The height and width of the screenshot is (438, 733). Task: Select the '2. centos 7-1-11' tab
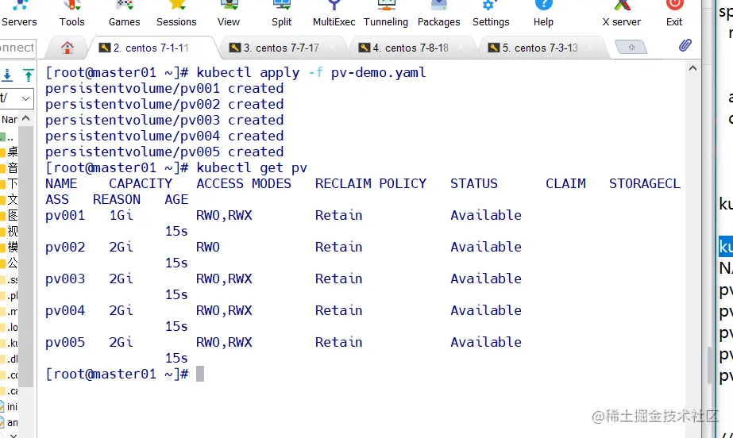pos(151,48)
